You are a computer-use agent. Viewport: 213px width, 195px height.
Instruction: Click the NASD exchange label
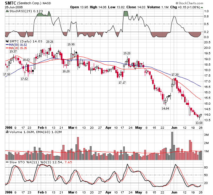click(47, 3)
